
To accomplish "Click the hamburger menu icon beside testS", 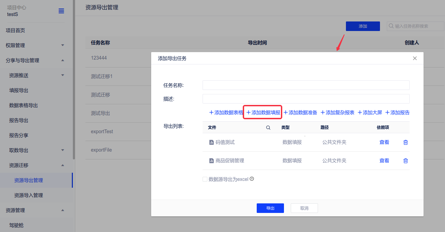I will [x=61, y=11].
